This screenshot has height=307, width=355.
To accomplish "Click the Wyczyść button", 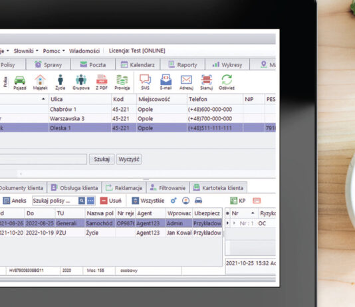I will point(129,159).
